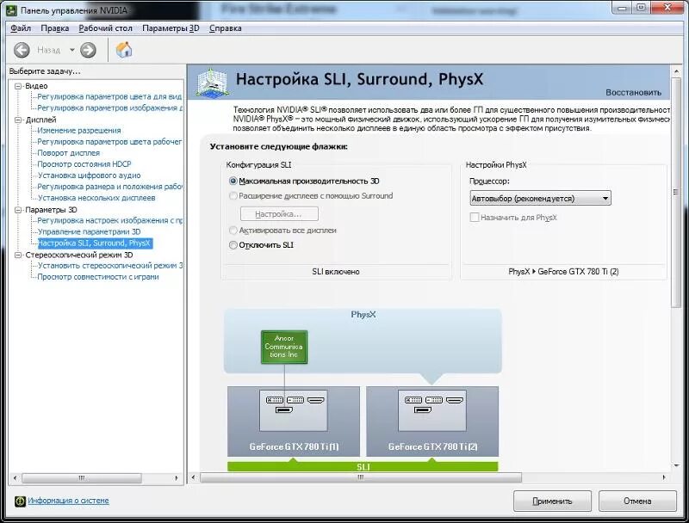689x523 pixels.
Task: Click the Восстановить link
Action: point(633,93)
